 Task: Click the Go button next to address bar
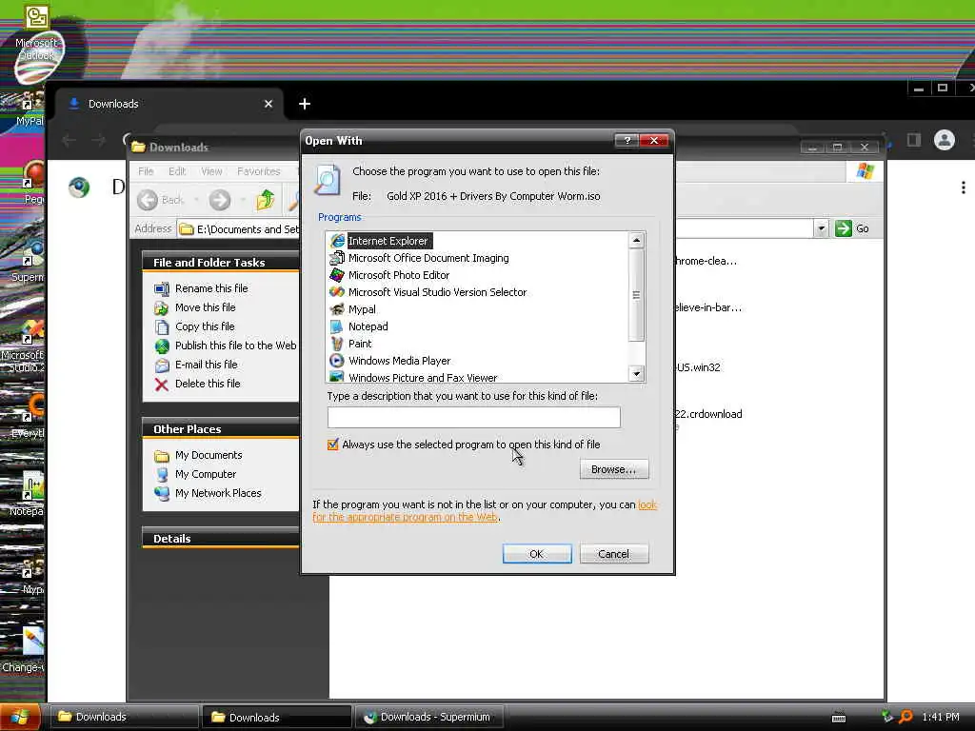coord(852,228)
